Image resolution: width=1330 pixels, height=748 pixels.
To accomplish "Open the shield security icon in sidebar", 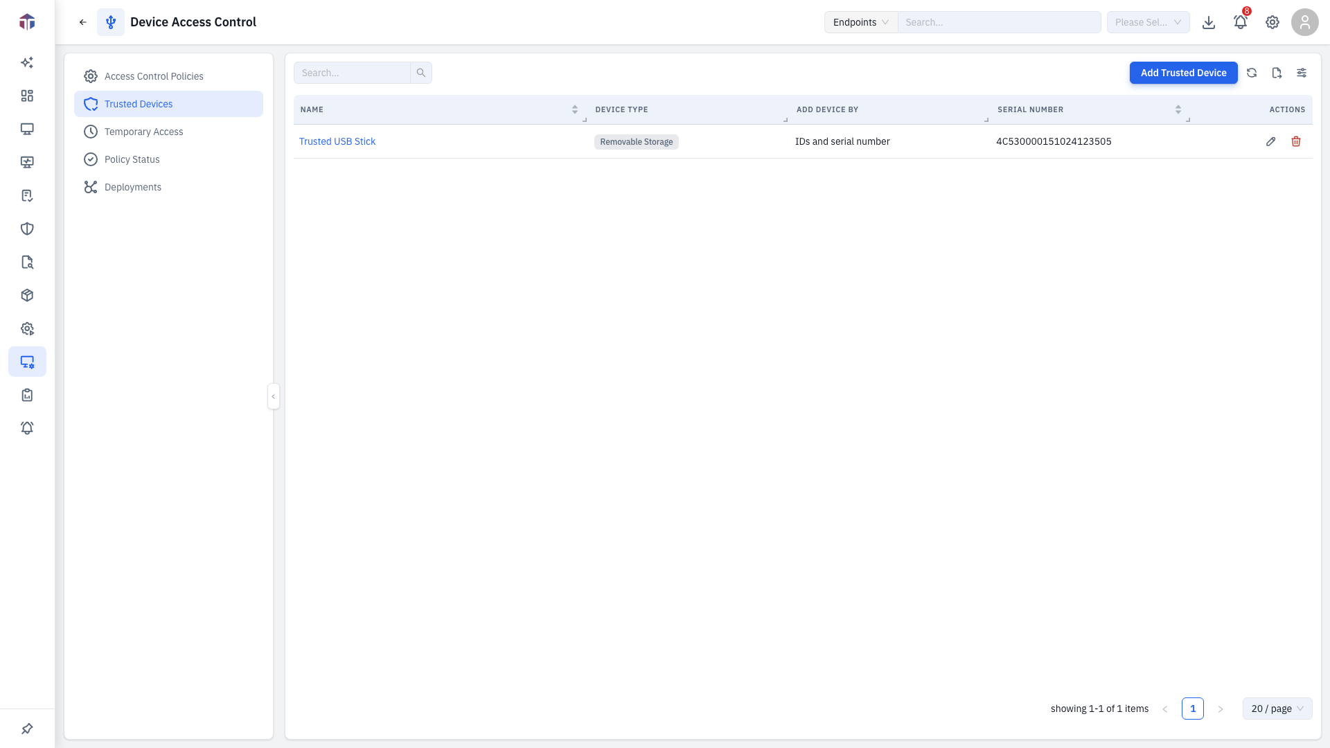I will point(27,229).
